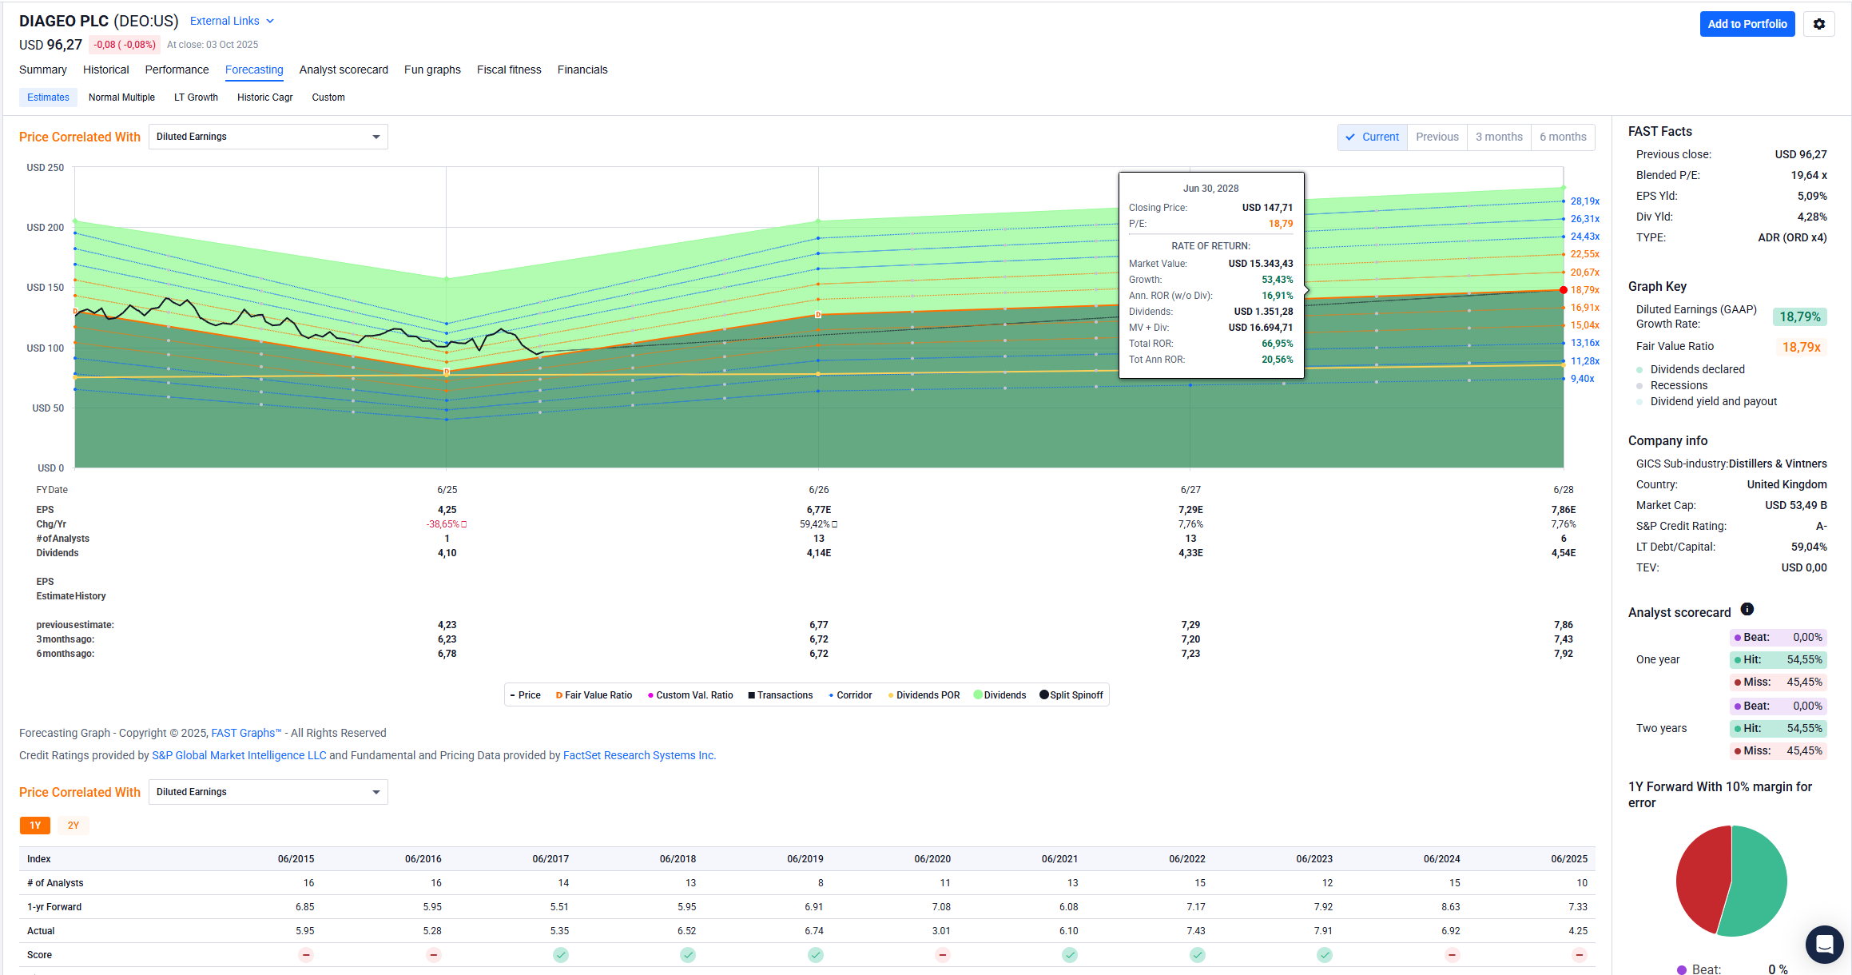The width and height of the screenshot is (1852, 975).
Task: Click the Dividends green legend swatch
Action: [978, 695]
